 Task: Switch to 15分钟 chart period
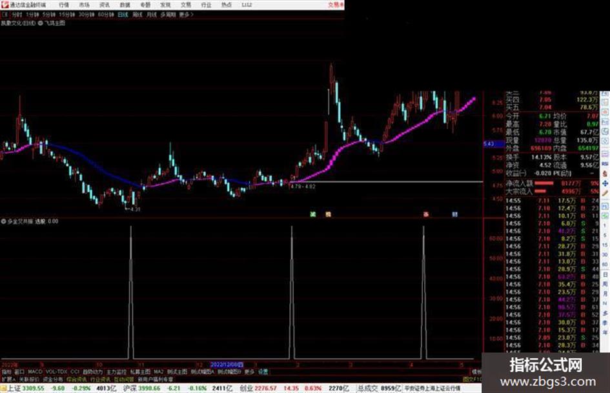[x=66, y=15]
